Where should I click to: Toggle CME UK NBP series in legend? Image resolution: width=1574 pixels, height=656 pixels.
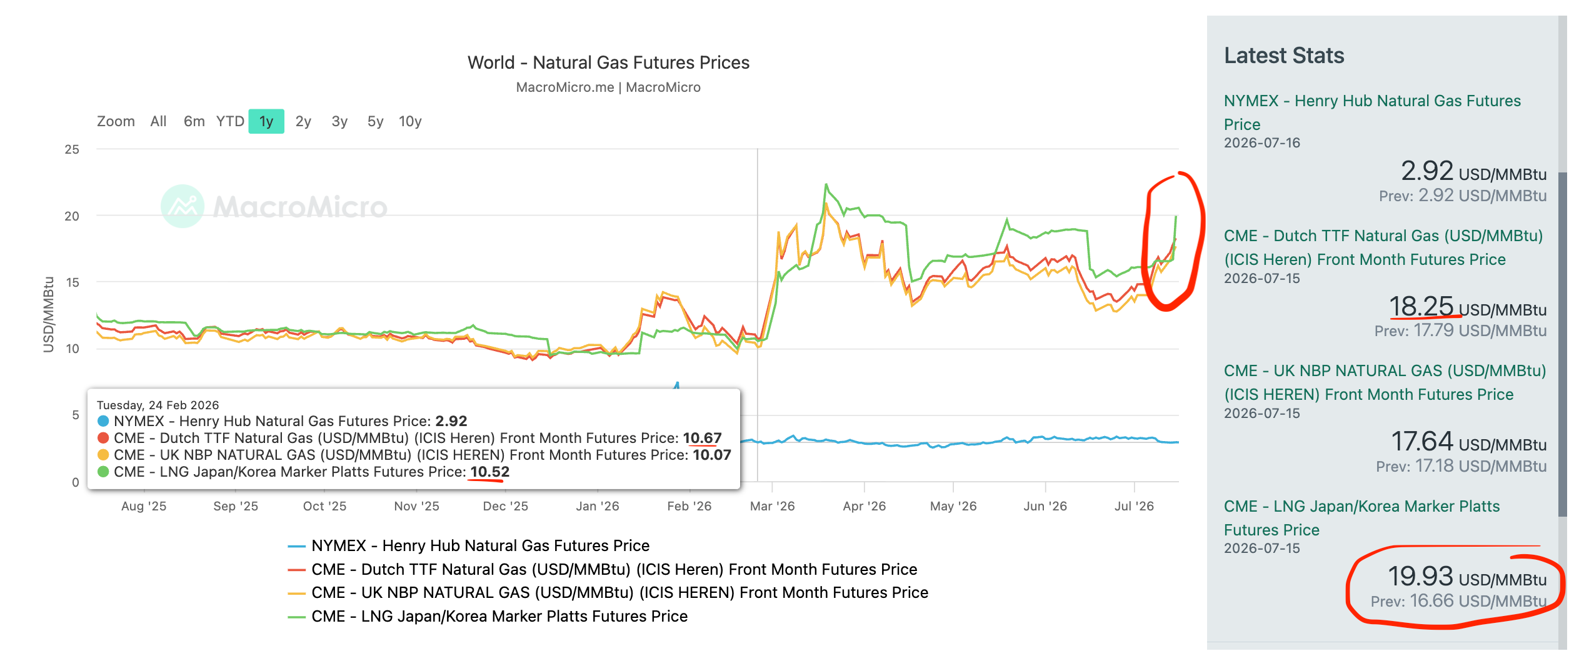click(x=619, y=593)
